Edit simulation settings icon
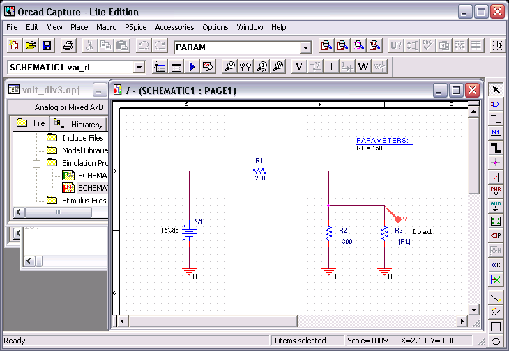 coord(176,67)
